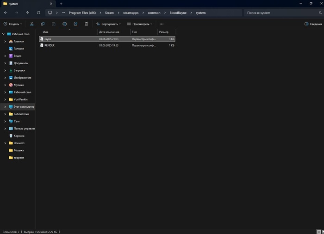Go up one folder with Up arrow
Screen dimensions: 324x234
[x=27, y=13]
